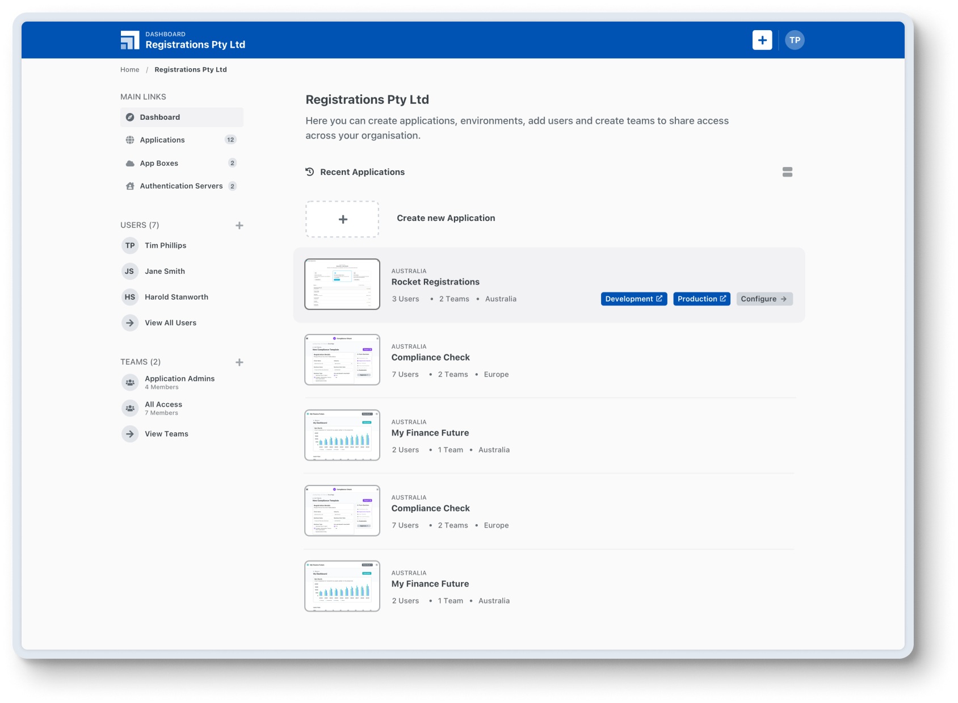Open first My Finance Future thumbnail
Viewport: 958px width, 703px height.
pos(342,435)
